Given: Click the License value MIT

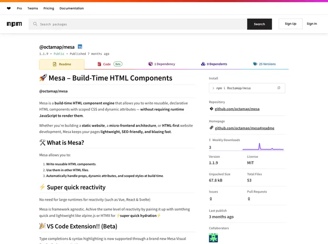Looking at the screenshot, I should click(250, 163).
